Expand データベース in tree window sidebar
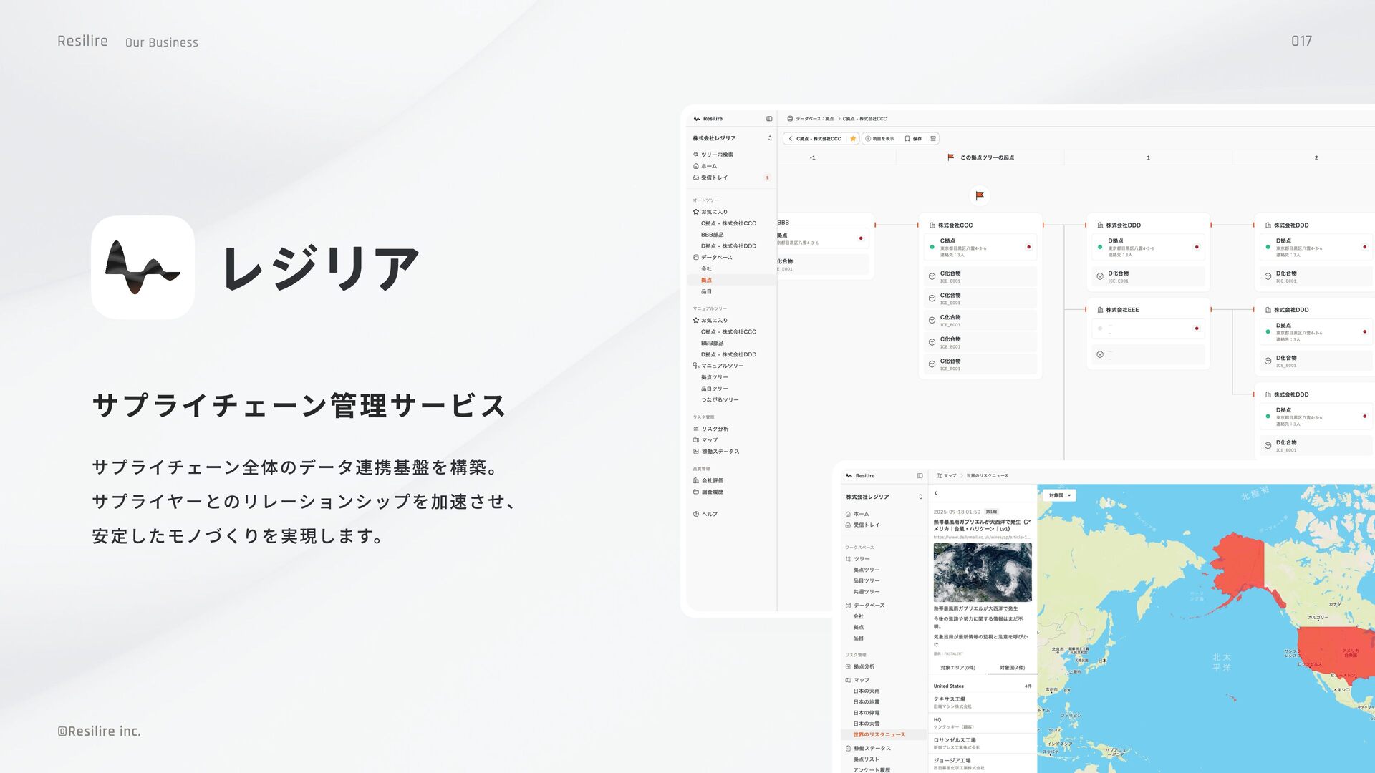The width and height of the screenshot is (1375, 773). [x=713, y=258]
